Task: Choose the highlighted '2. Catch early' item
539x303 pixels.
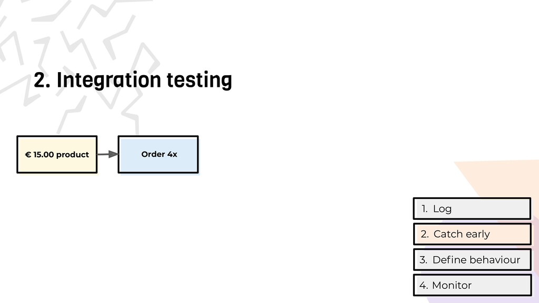Action: point(472,234)
